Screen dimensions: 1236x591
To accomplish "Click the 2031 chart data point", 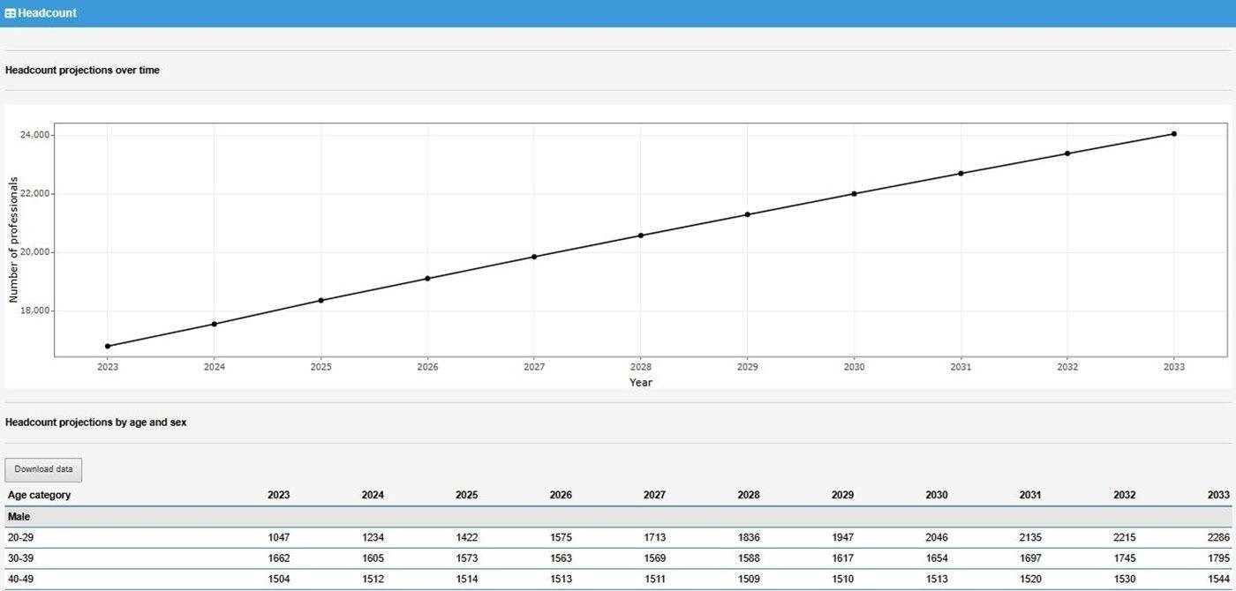I will tap(961, 174).
